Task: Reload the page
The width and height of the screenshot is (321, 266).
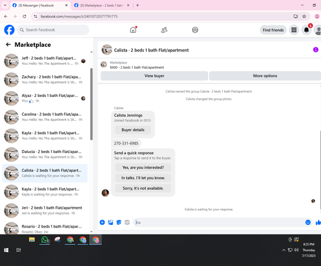Action: (24, 17)
